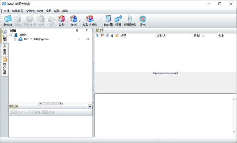Select the 165161561@qq.com mailbox
Screen dimensions: 237x143
[x=36, y=39]
